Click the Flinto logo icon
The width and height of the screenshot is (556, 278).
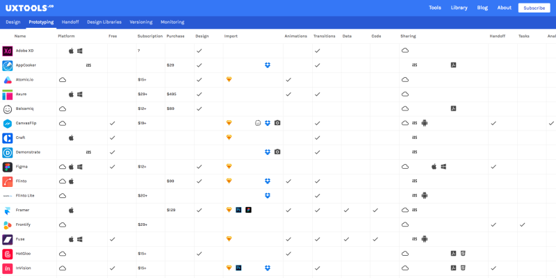(8, 181)
